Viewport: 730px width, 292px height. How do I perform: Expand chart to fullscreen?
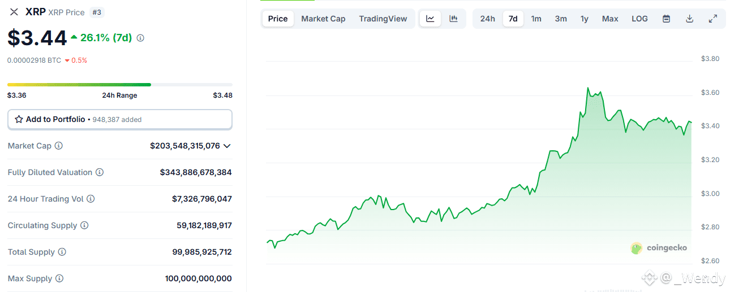(x=713, y=19)
